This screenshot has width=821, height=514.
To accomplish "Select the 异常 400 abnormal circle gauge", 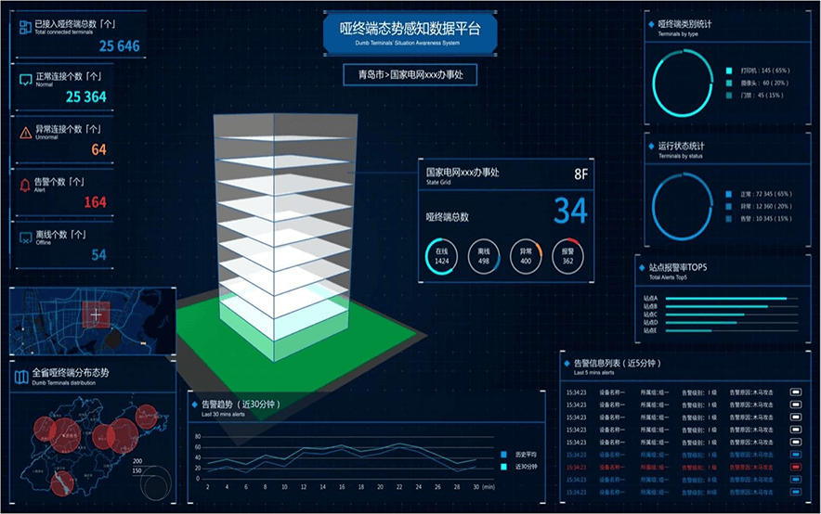I will 527,258.
